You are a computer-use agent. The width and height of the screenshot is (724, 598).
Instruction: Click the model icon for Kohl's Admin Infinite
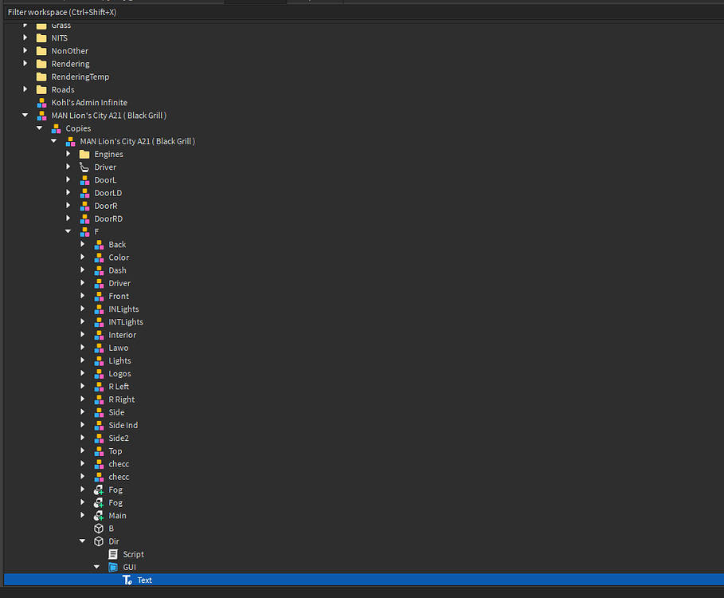coord(41,102)
